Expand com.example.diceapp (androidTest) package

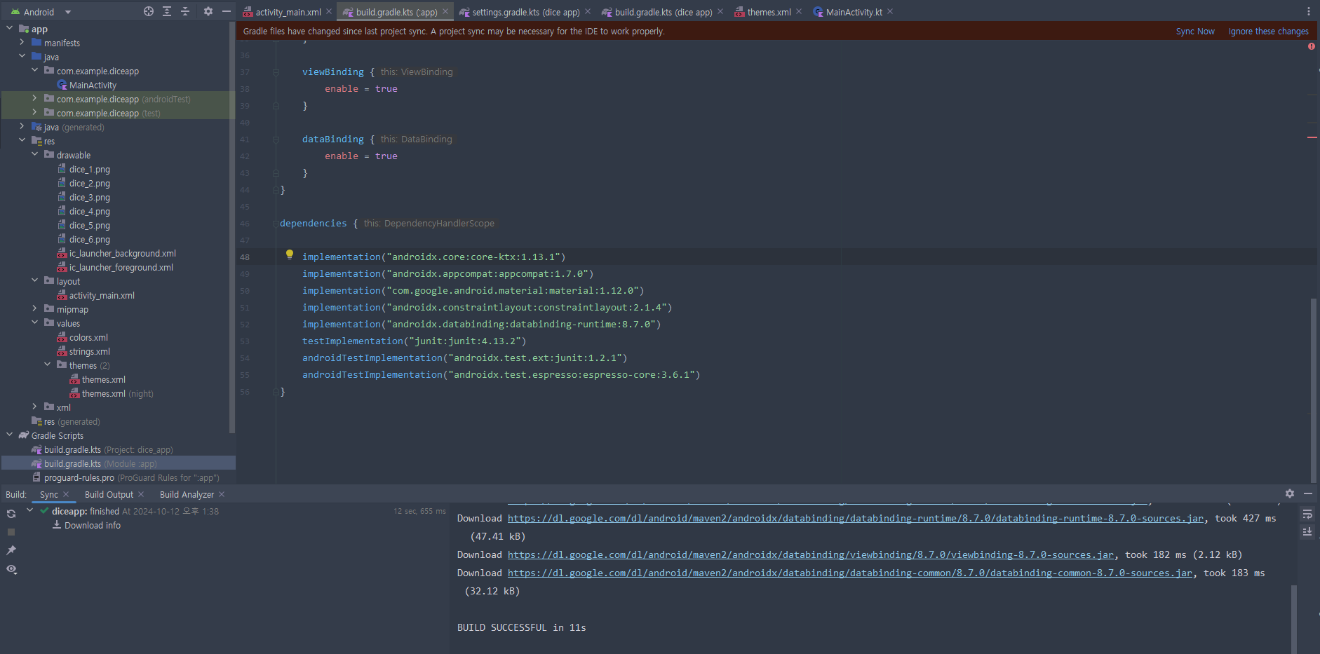point(34,98)
